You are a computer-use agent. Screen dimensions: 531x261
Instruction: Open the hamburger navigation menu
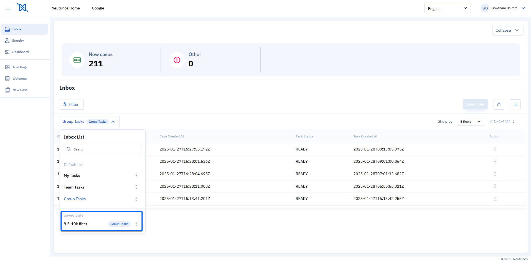8,8
